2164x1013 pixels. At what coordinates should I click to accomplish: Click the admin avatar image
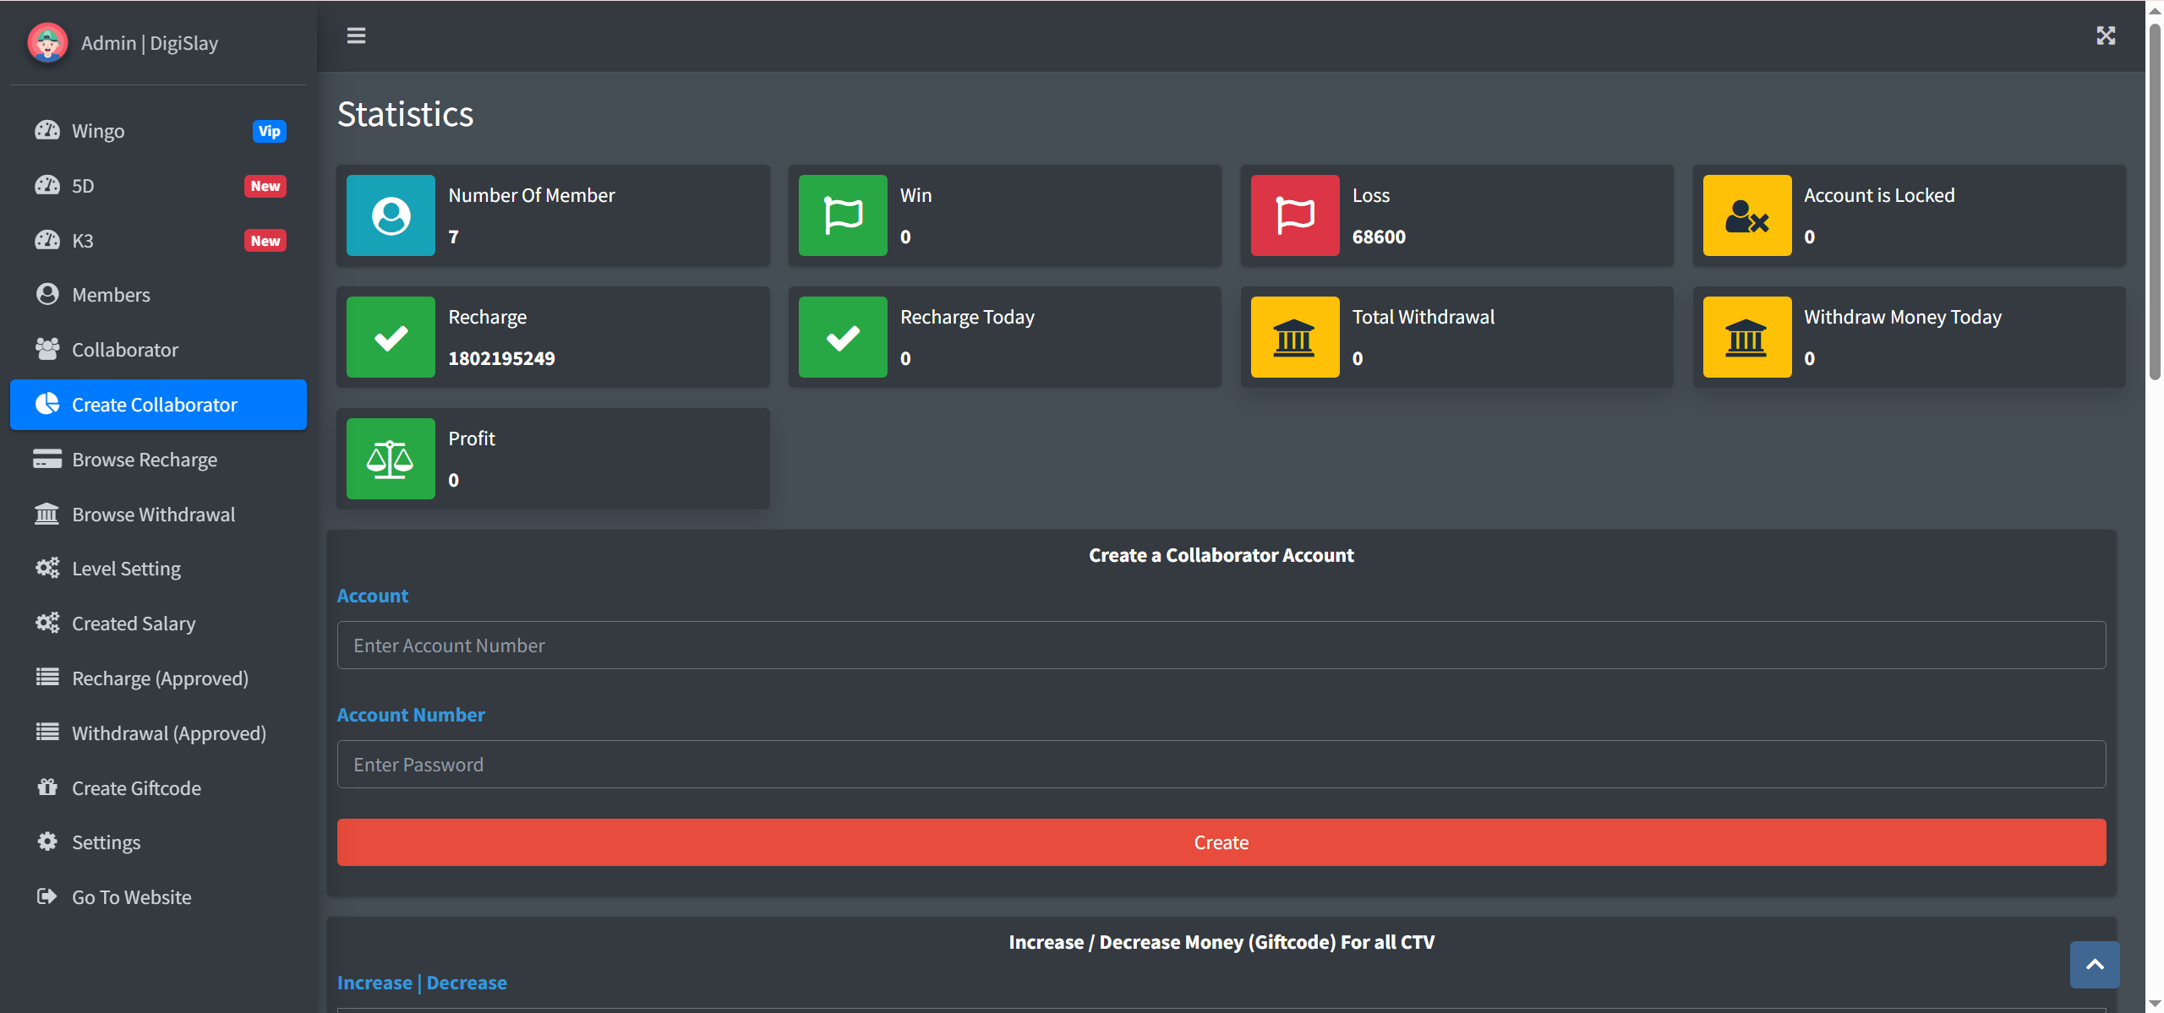(x=47, y=42)
